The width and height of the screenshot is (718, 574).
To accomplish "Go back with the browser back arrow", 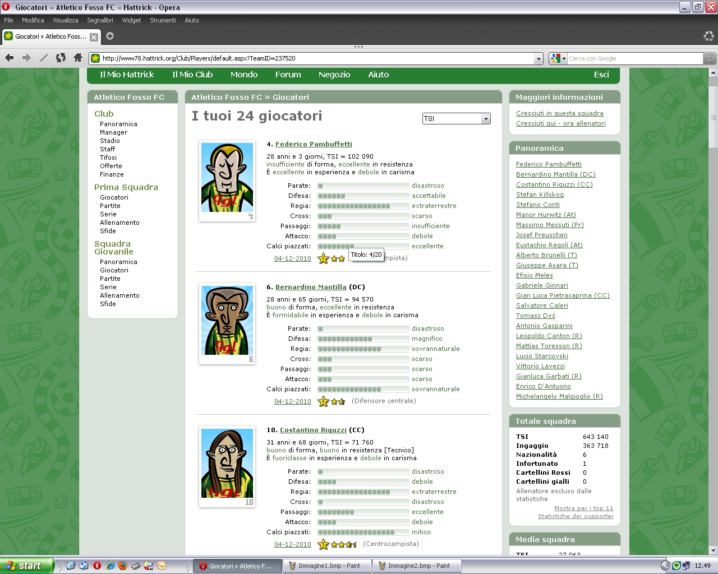I will point(10,58).
